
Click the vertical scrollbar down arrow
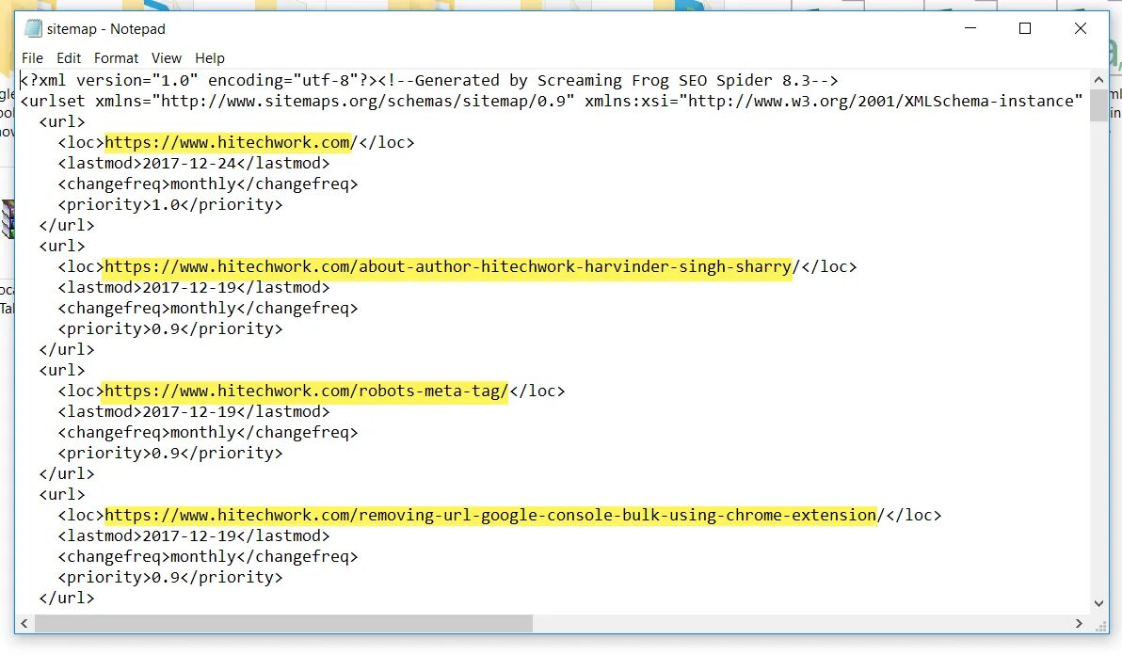(x=1098, y=603)
